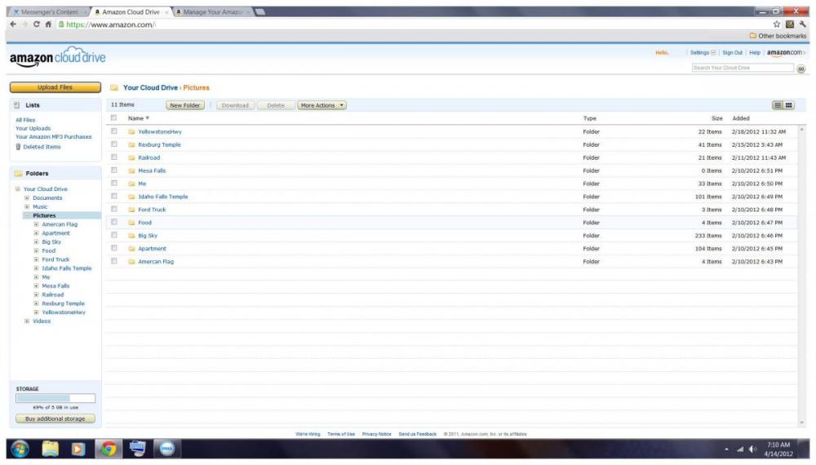Check the Idaho Falls Temple checkbox
This screenshot has height=465, width=816.
[114, 197]
